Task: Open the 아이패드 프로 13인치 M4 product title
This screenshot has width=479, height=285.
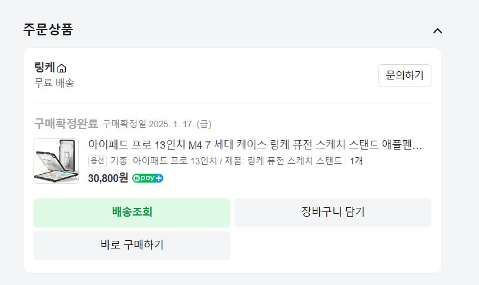Action: tap(255, 145)
